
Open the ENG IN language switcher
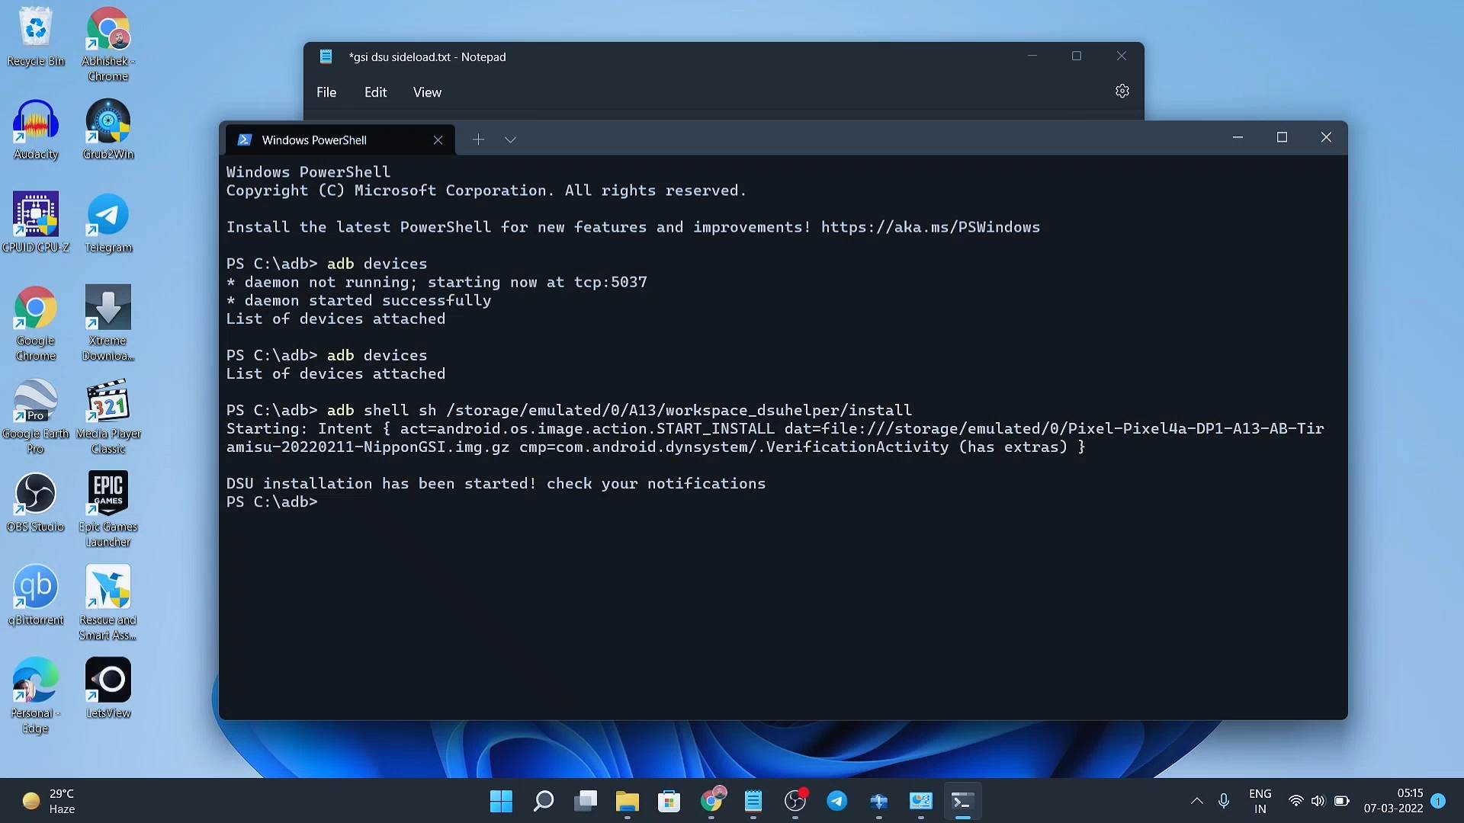(x=1260, y=801)
